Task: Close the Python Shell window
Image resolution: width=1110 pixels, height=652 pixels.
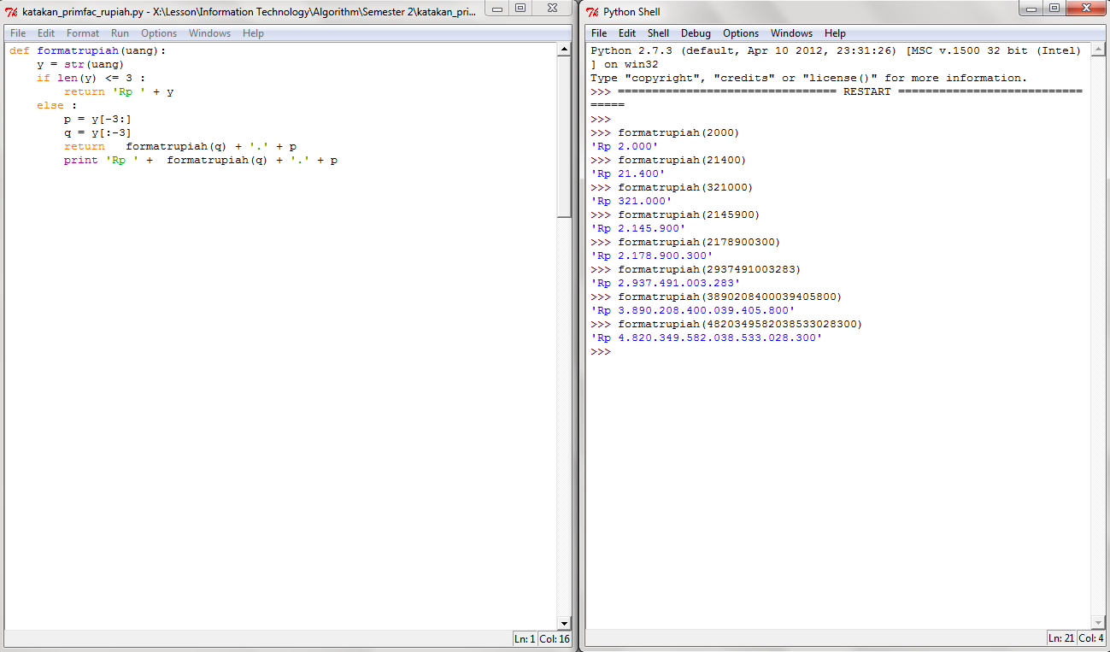Action: click(1085, 8)
